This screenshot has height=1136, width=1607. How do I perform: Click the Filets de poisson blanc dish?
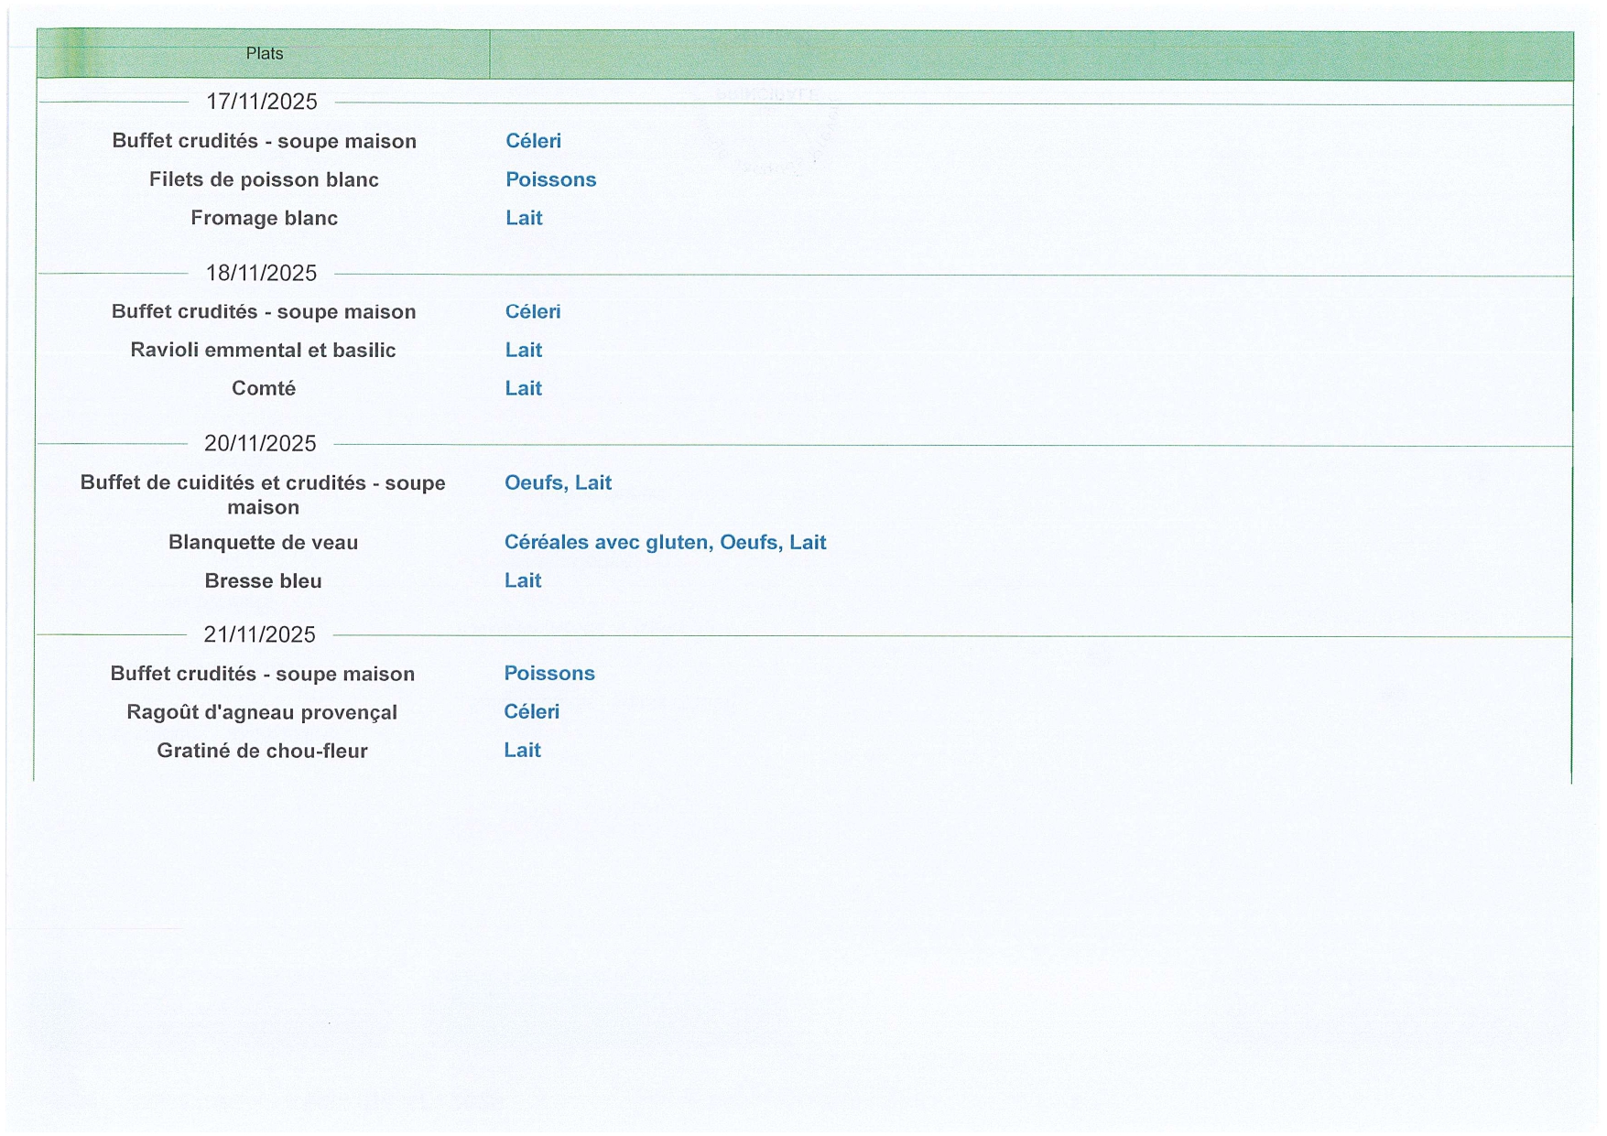(264, 179)
